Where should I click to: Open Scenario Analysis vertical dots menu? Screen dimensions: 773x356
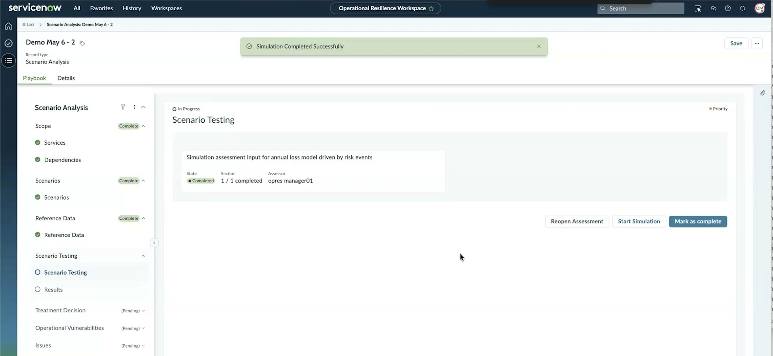tap(134, 107)
